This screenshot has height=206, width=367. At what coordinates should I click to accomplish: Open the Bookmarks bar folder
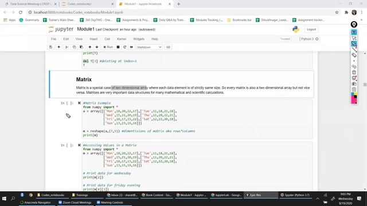click(x=240, y=20)
